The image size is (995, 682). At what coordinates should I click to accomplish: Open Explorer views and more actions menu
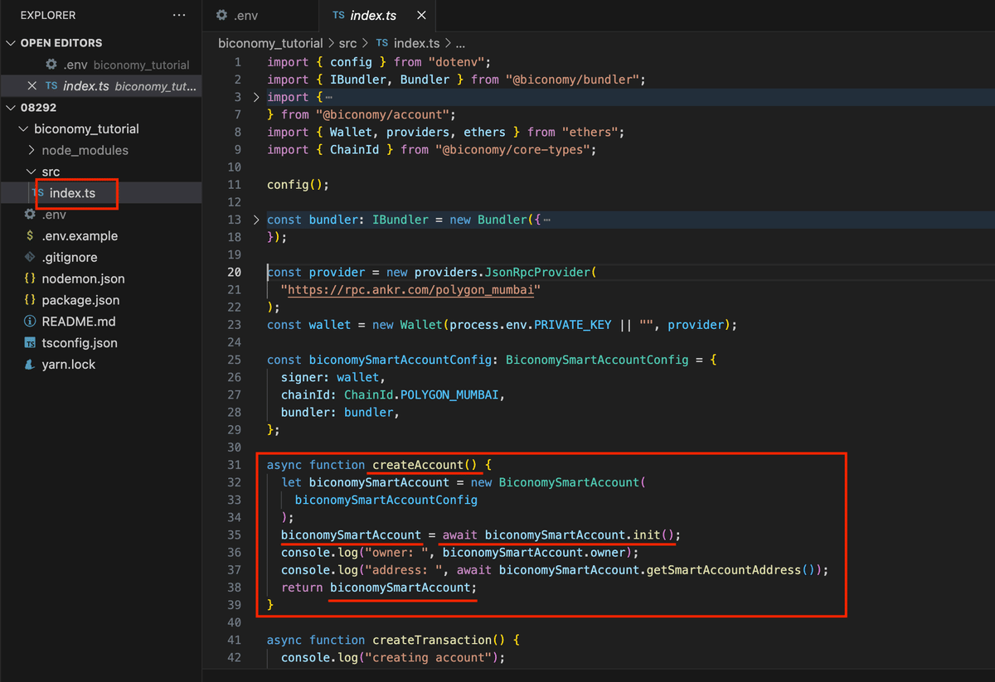pos(179,16)
